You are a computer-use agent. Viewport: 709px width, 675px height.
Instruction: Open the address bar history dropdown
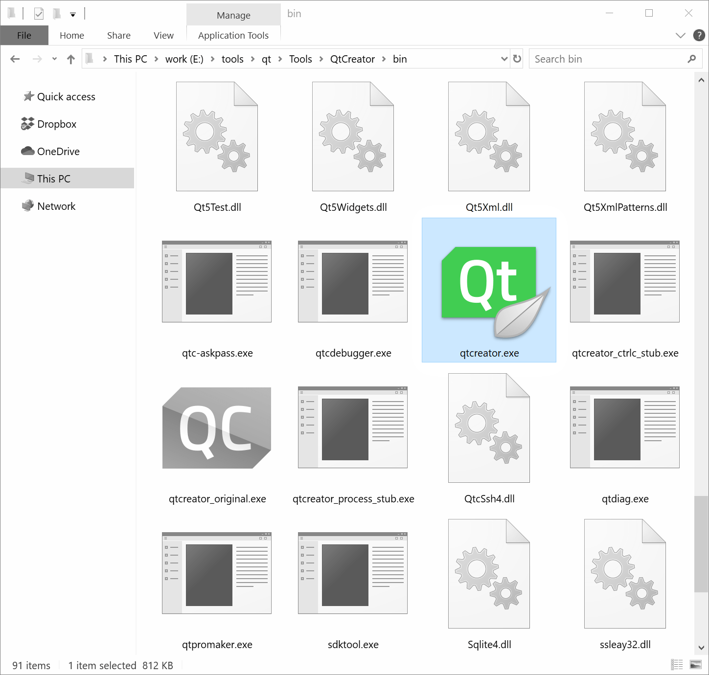(x=504, y=59)
